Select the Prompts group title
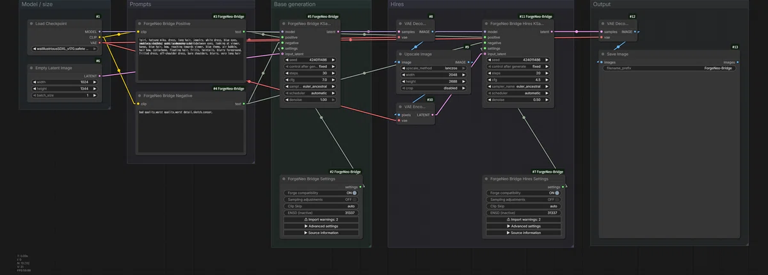Viewport: 768px width, 275px height. pos(140,4)
